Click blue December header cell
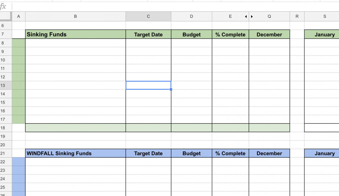Viewport: 339px width, 196px height. pyautogui.click(x=269, y=153)
